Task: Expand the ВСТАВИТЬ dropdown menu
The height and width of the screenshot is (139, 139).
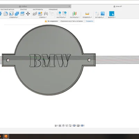Action: pos(100,17)
